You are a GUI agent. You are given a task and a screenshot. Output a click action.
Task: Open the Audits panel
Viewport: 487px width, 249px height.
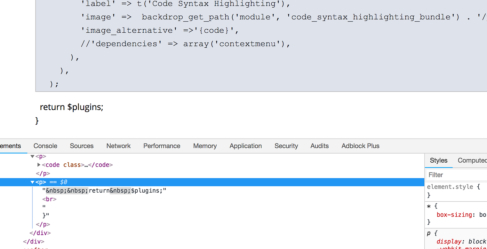click(x=319, y=146)
